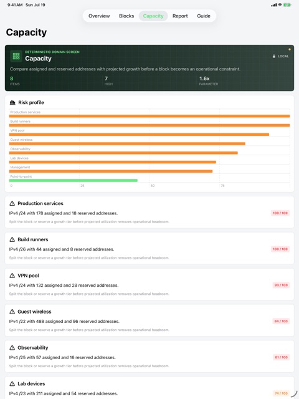Click 'IPv4 /24 with 132 assigned' text
The width and height of the screenshot is (299, 399).
[x=64, y=286]
